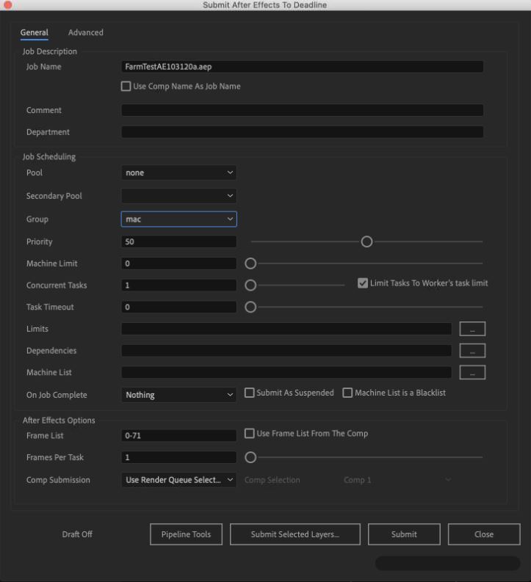Click the Frames Per Task field
Viewport: 531px width, 582px height.
[x=179, y=457]
